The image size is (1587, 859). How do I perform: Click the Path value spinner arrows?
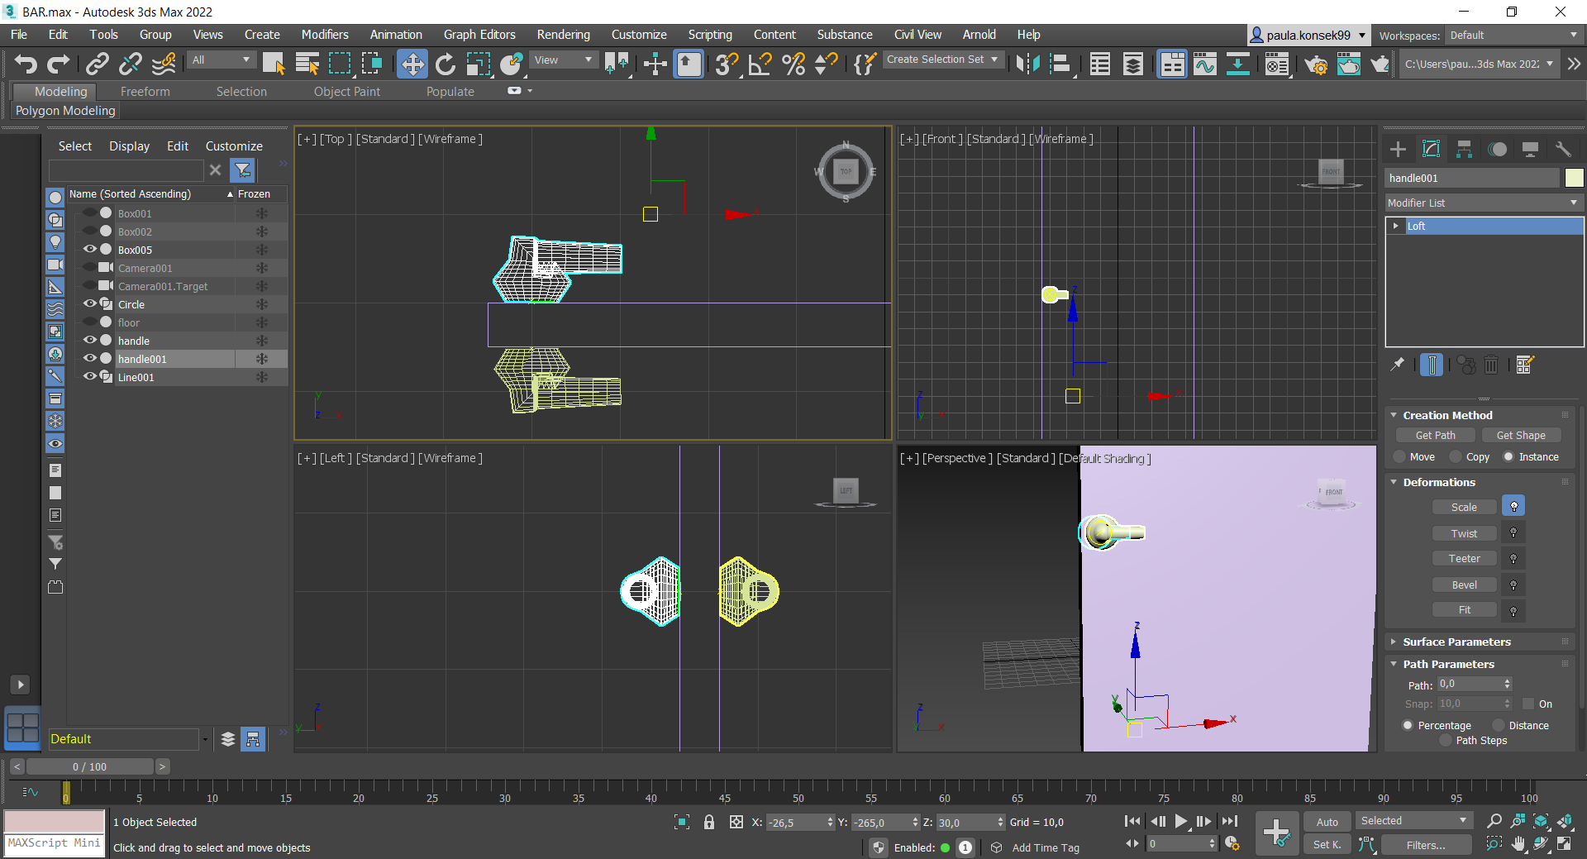[x=1507, y=684]
